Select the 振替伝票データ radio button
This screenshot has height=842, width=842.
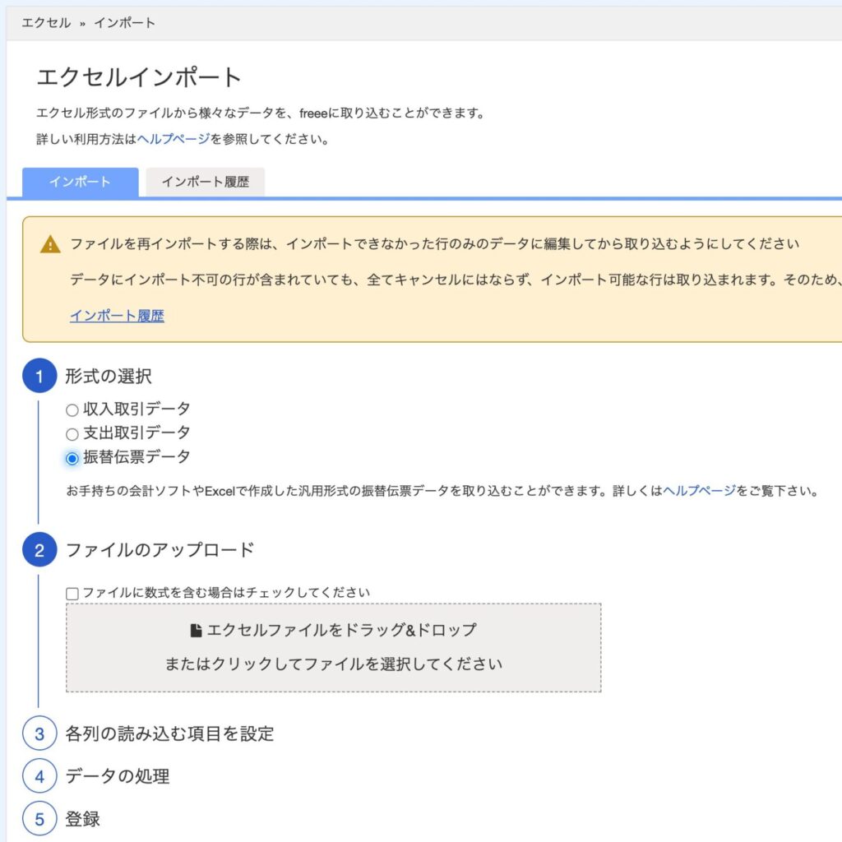[x=72, y=459]
